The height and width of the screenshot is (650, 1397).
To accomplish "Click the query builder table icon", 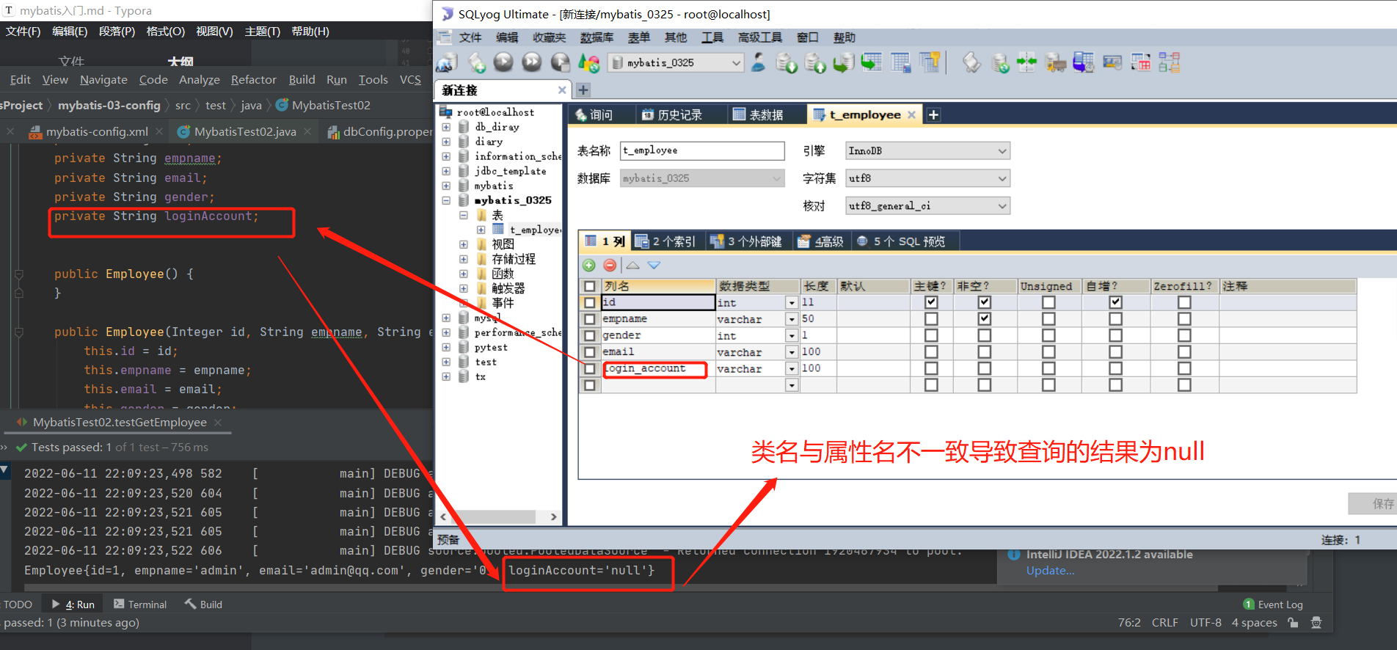I will (x=1141, y=63).
